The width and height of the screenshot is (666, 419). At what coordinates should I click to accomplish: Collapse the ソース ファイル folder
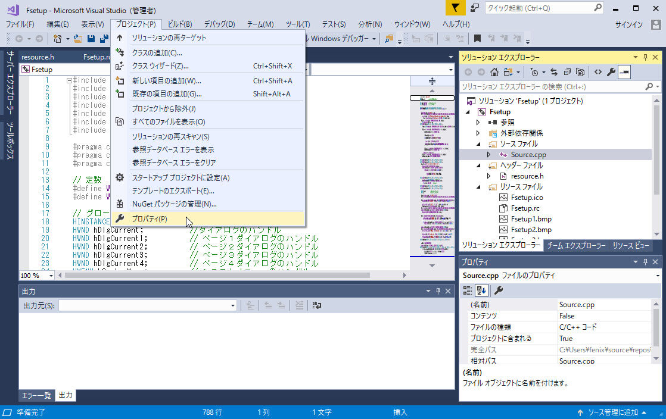click(x=479, y=144)
